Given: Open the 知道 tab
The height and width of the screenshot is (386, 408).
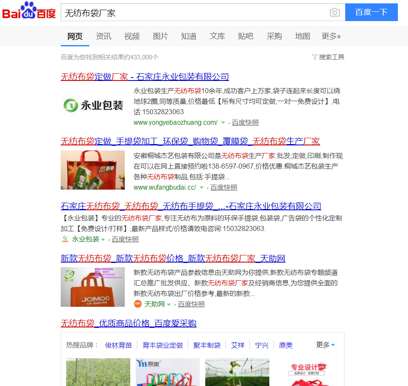Looking at the screenshot, I should click(189, 36).
